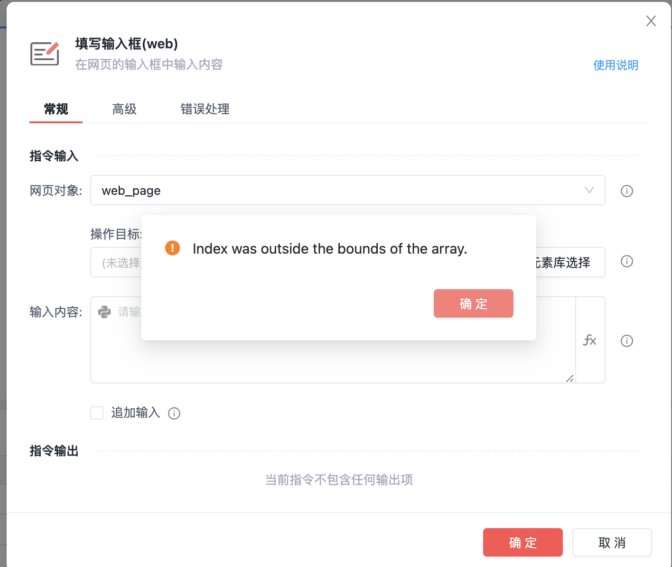Select the 常规 tab

click(56, 109)
